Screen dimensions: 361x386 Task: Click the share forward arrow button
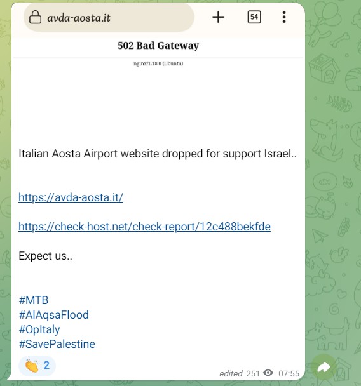[324, 368]
